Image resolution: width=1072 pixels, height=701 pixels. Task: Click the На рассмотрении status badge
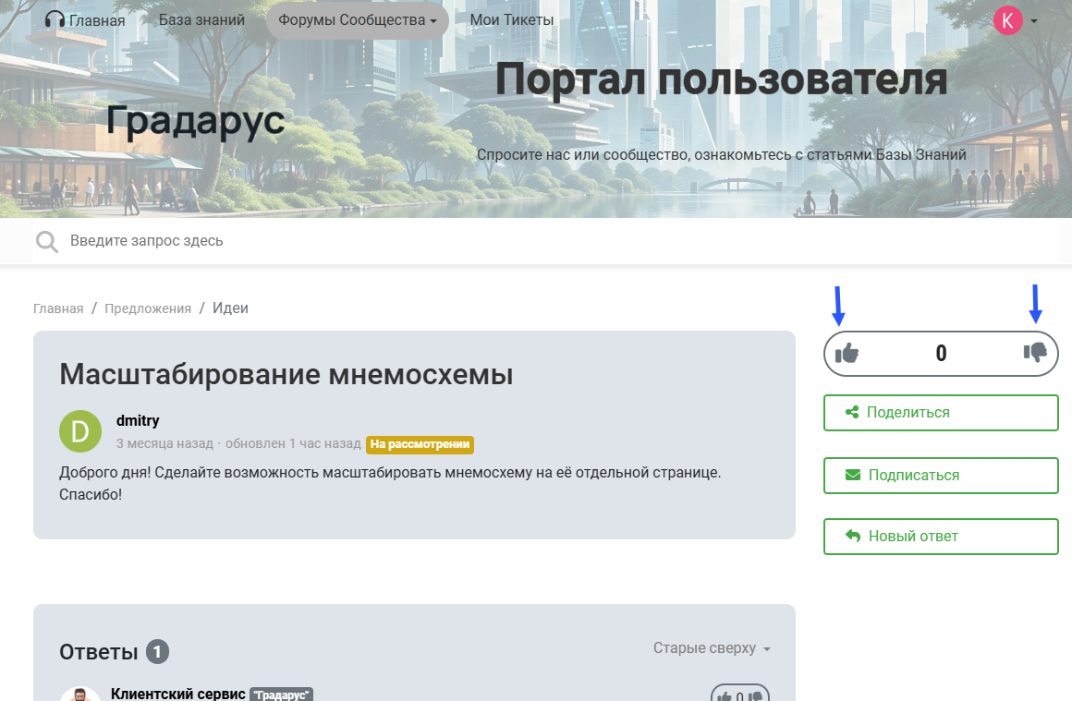coord(420,444)
